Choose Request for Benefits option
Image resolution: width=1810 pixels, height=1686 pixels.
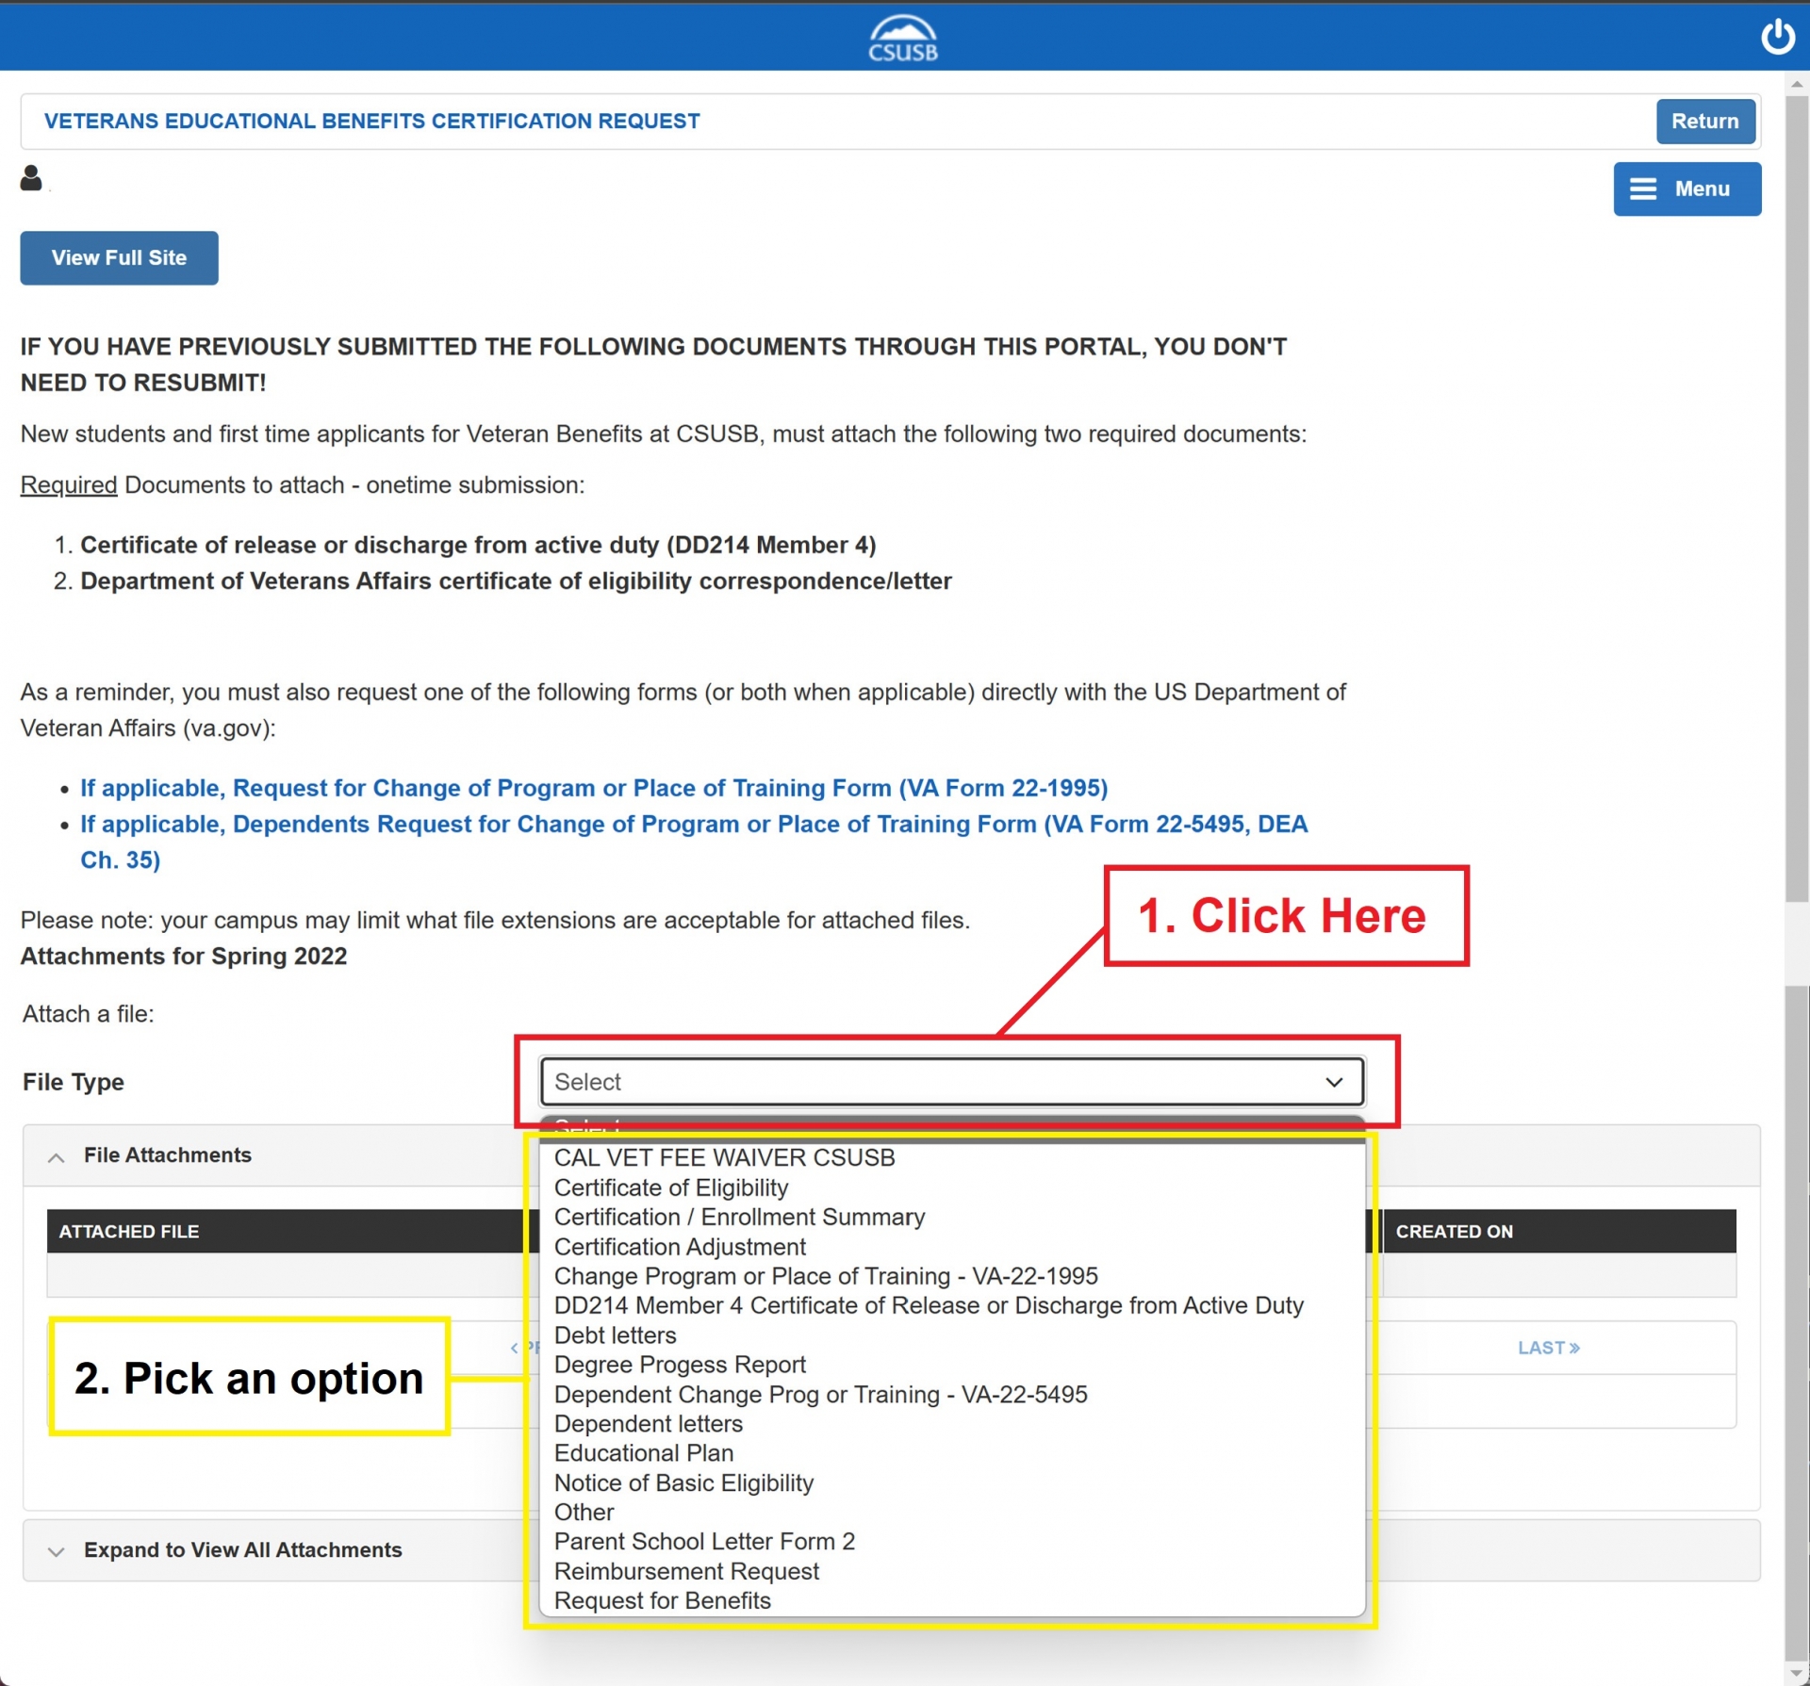tap(662, 1600)
